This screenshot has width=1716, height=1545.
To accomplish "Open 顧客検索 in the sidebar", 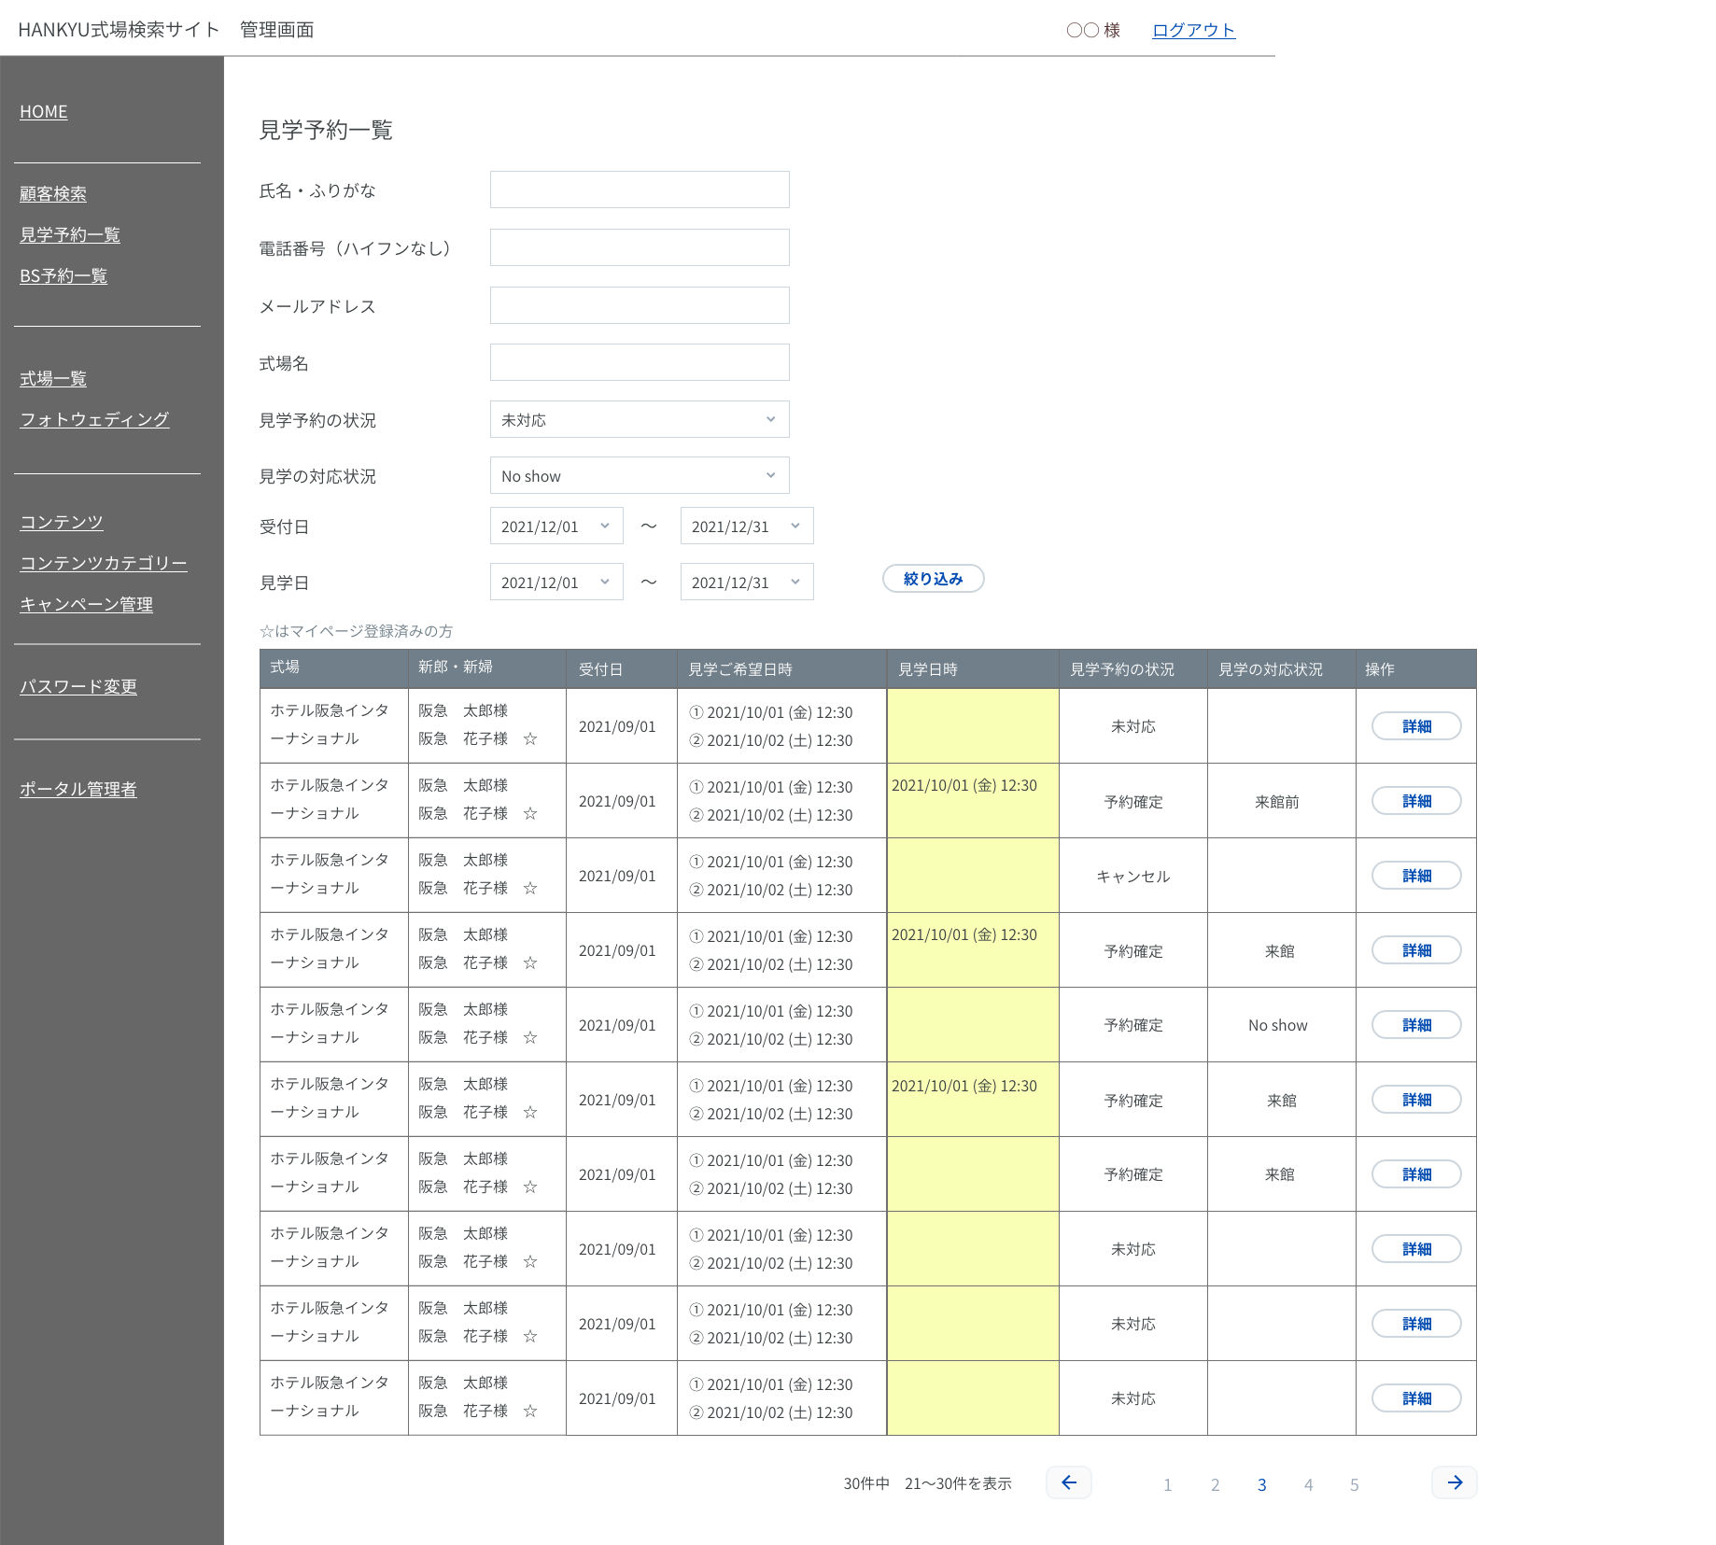I will click(53, 193).
